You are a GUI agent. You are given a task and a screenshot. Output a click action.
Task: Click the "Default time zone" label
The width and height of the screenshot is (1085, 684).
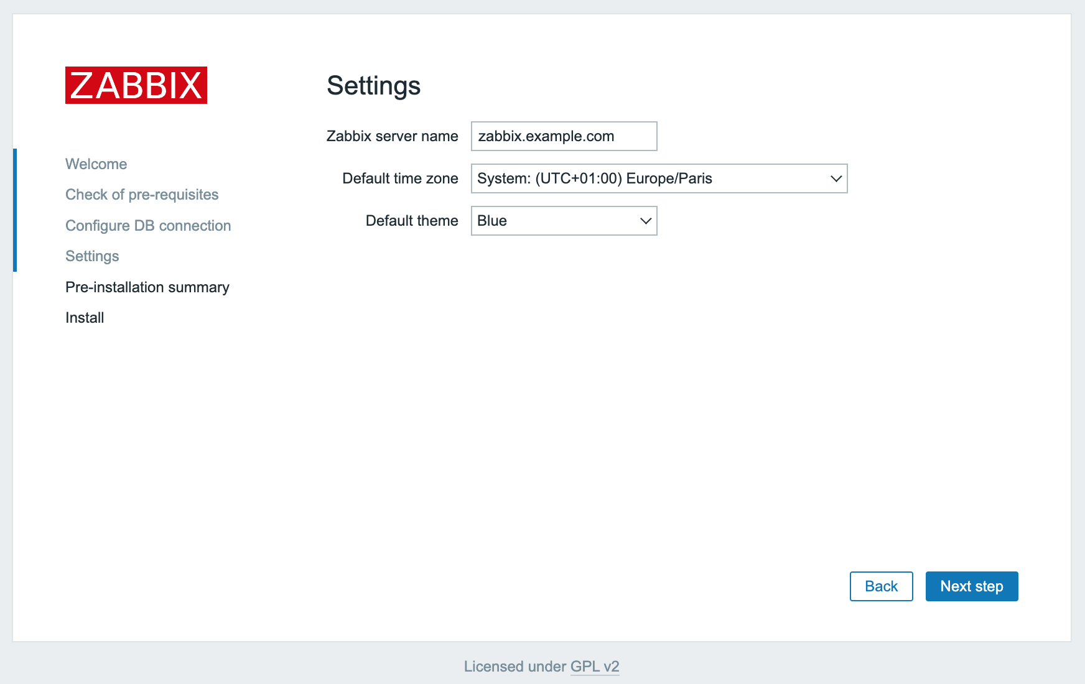point(400,178)
